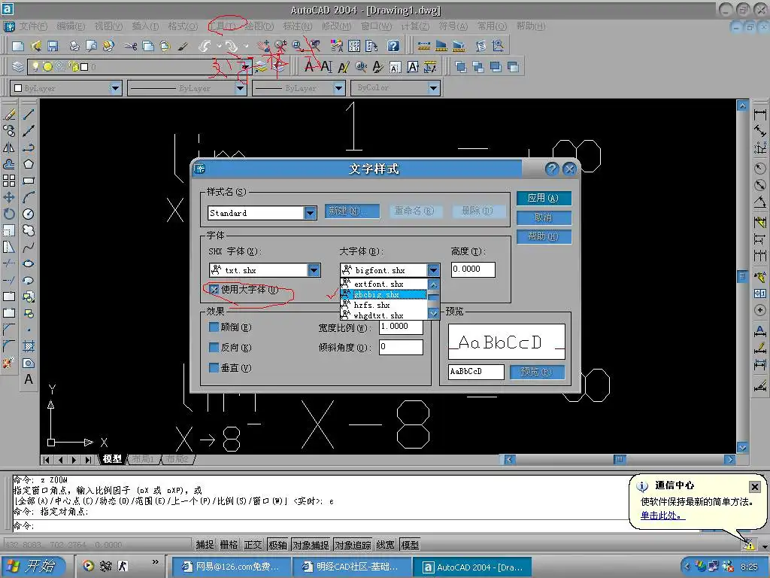Click the Match Properties brush icon
The width and height of the screenshot is (770, 578).
coord(183,46)
